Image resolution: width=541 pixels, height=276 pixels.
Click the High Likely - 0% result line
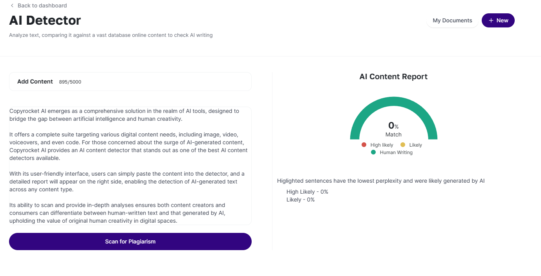click(x=307, y=192)
